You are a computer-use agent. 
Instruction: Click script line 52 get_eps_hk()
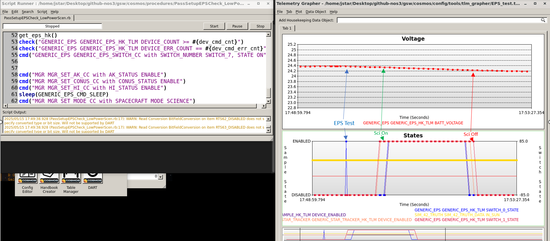pos(38,35)
